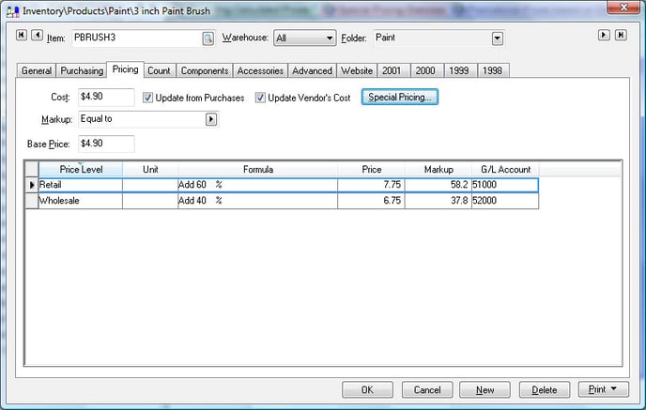This screenshot has width=646, height=410.
Task: Click the Markup column header
Action: pos(438,169)
